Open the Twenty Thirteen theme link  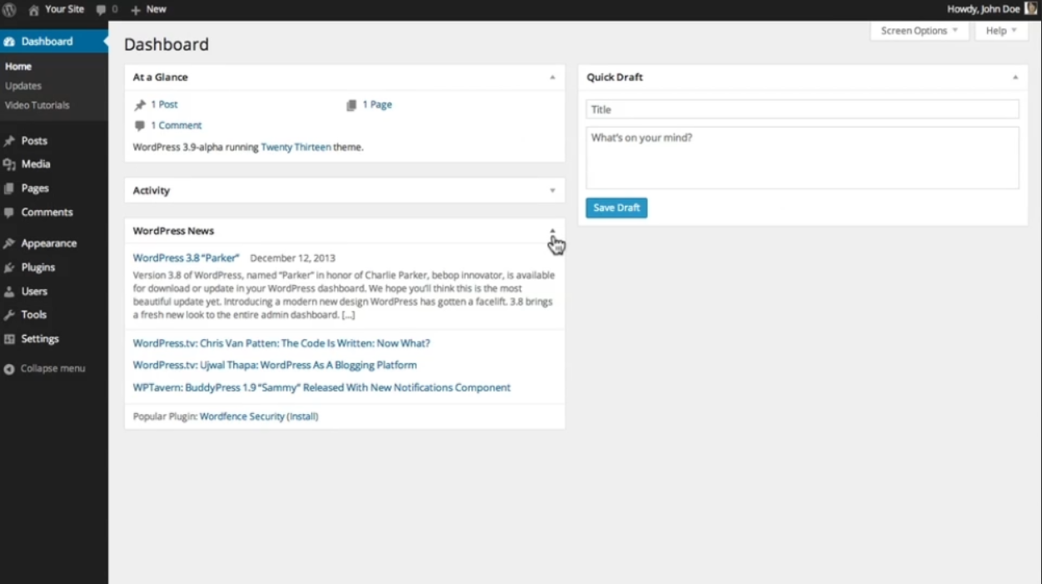[x=296, y=147]
